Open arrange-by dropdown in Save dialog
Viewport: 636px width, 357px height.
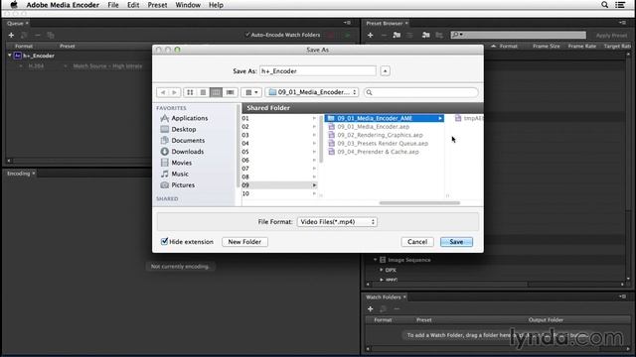coord(251,92)
